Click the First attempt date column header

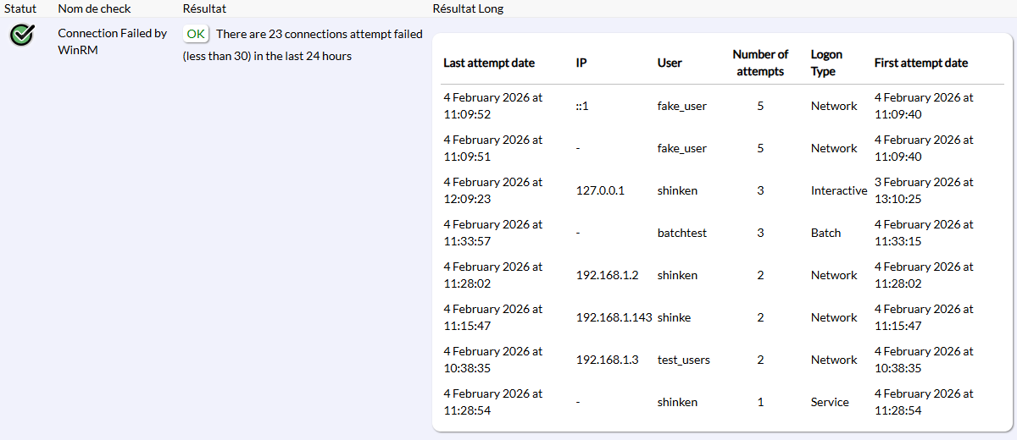(921, 63)
